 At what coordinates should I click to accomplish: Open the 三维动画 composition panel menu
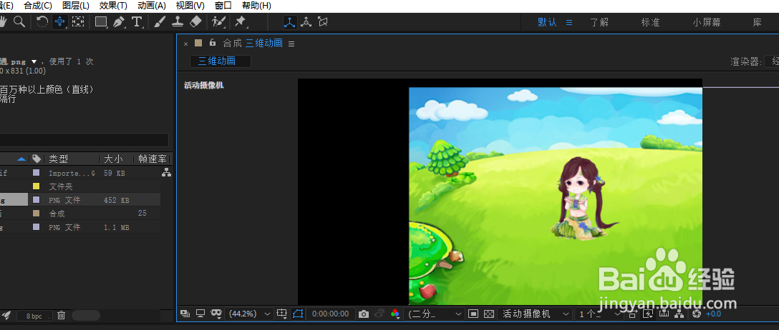tap(291, 44)
